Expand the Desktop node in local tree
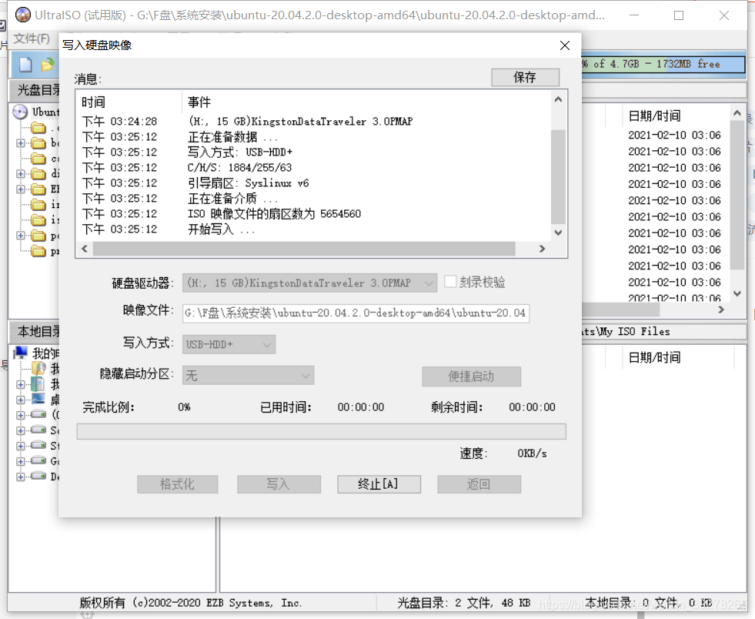 coord(20,400)
